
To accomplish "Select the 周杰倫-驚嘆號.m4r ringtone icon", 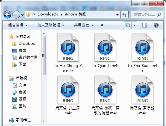I will 142,90.
